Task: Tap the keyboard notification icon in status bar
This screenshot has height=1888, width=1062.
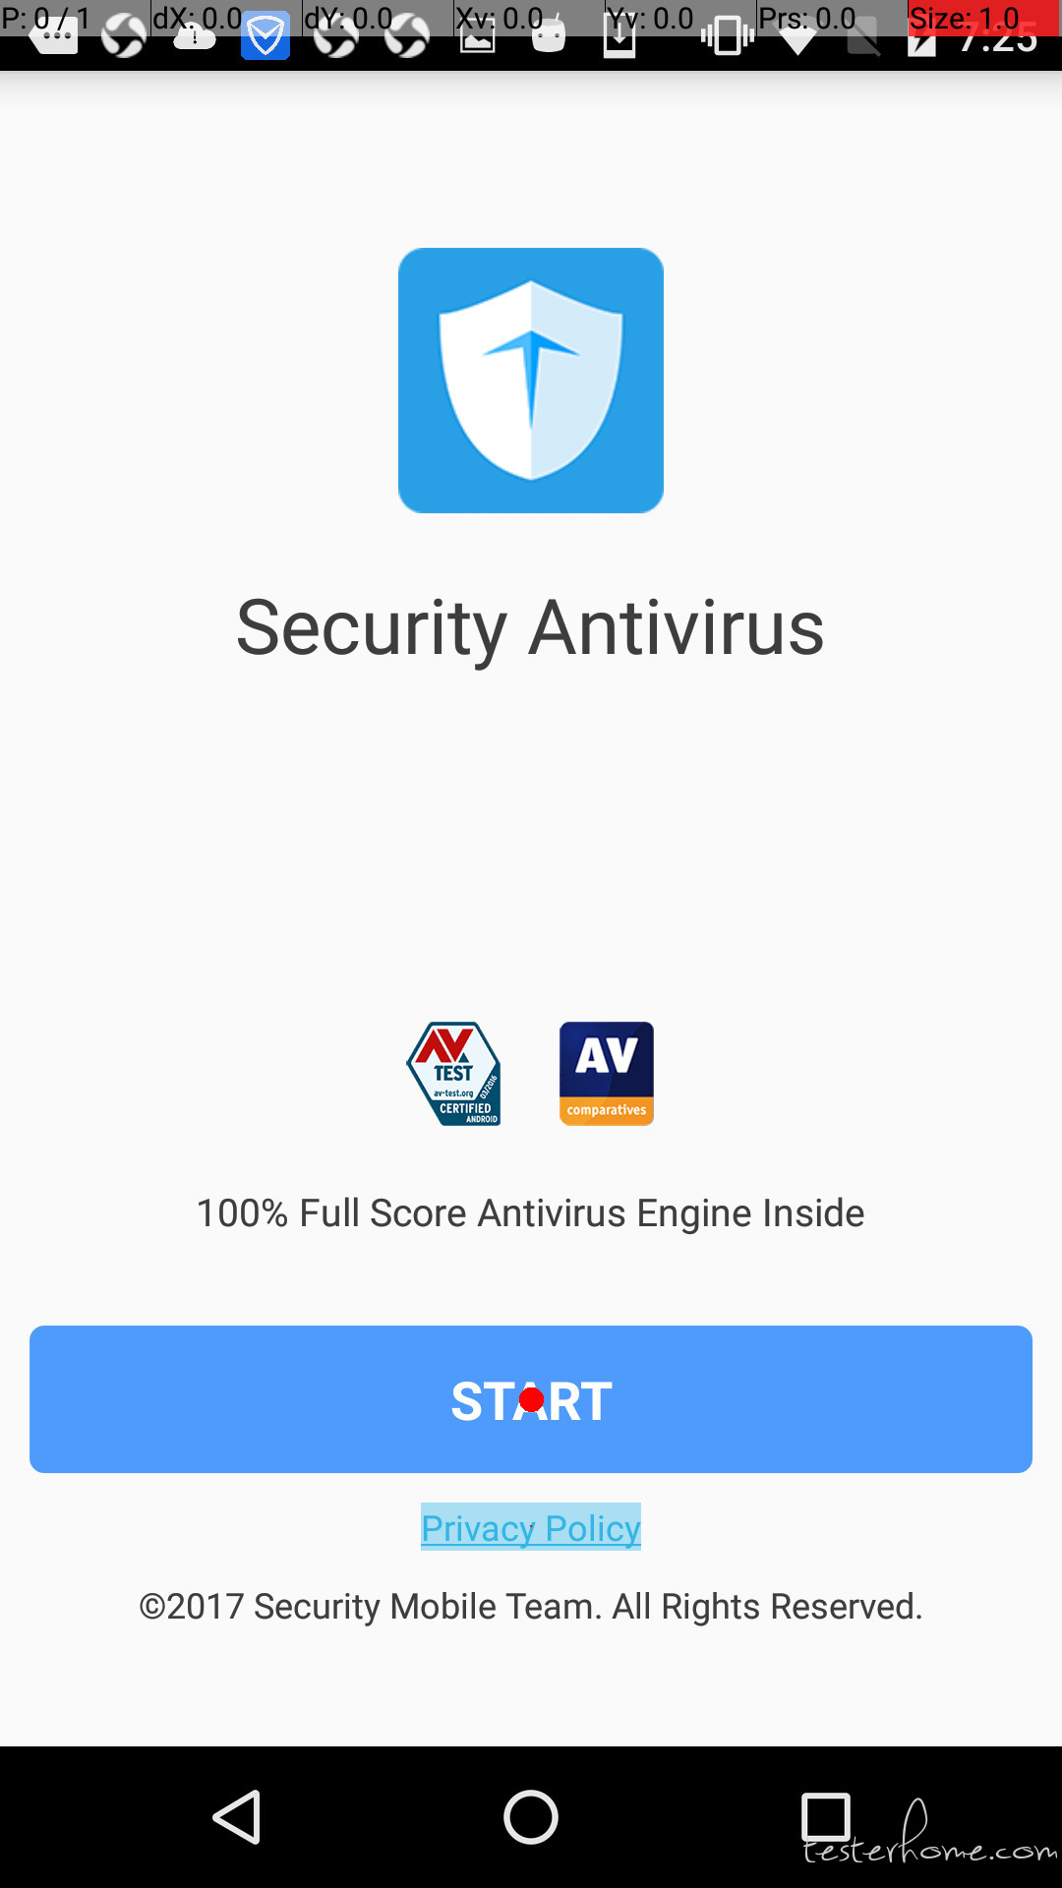Action: click(x=53, y=36)
